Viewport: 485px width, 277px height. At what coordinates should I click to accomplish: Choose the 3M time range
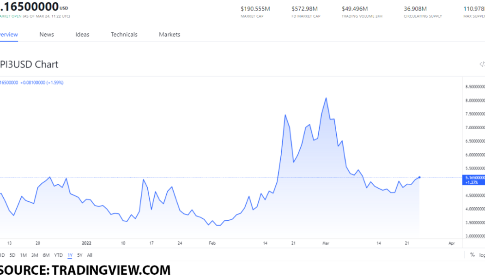(35, 255)
